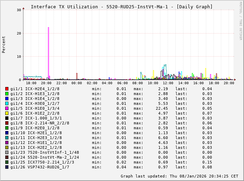This screenshot has width=244, height=181.
Task: Click the Graph last updated timestamp
Action: click(180, 176)
